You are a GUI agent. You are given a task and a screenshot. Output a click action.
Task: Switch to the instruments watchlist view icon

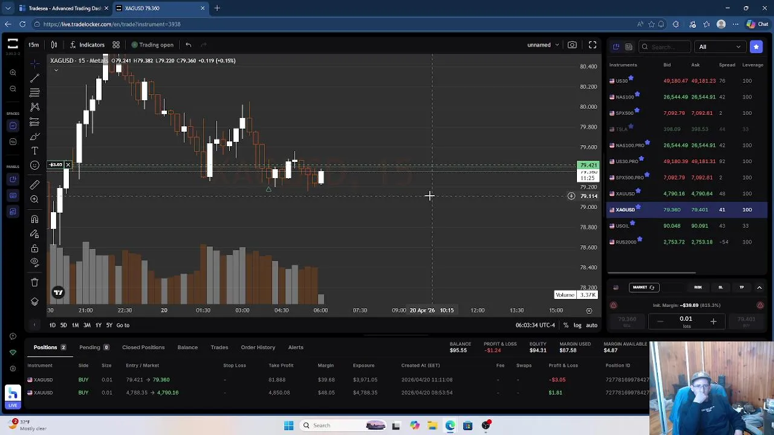[x=616, y=47]
